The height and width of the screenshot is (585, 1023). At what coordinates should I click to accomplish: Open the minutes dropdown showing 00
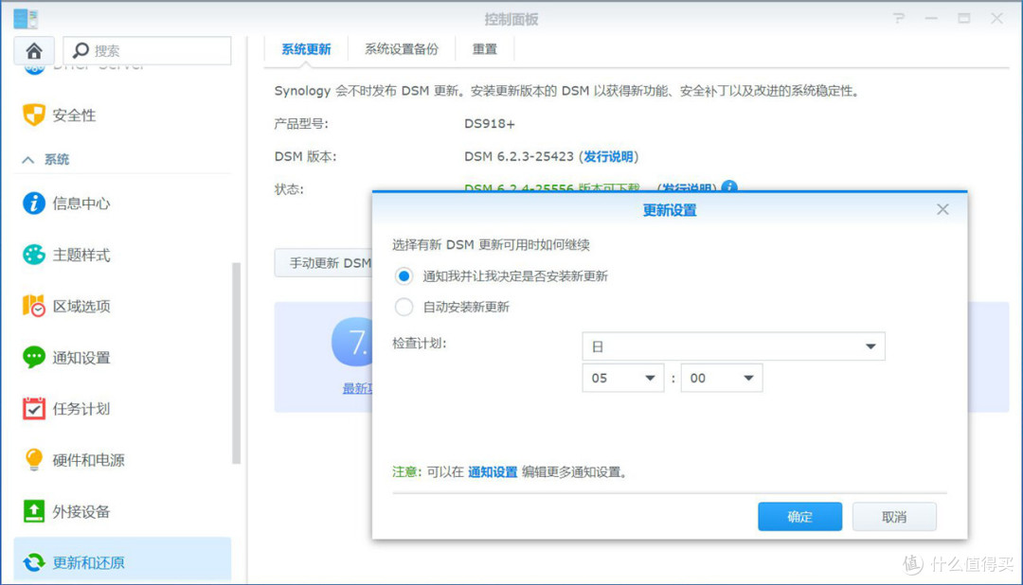click(x=721, y=377)
